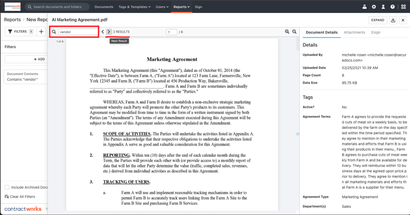Click the Agreement Terms field text

[x=374, y=152]
